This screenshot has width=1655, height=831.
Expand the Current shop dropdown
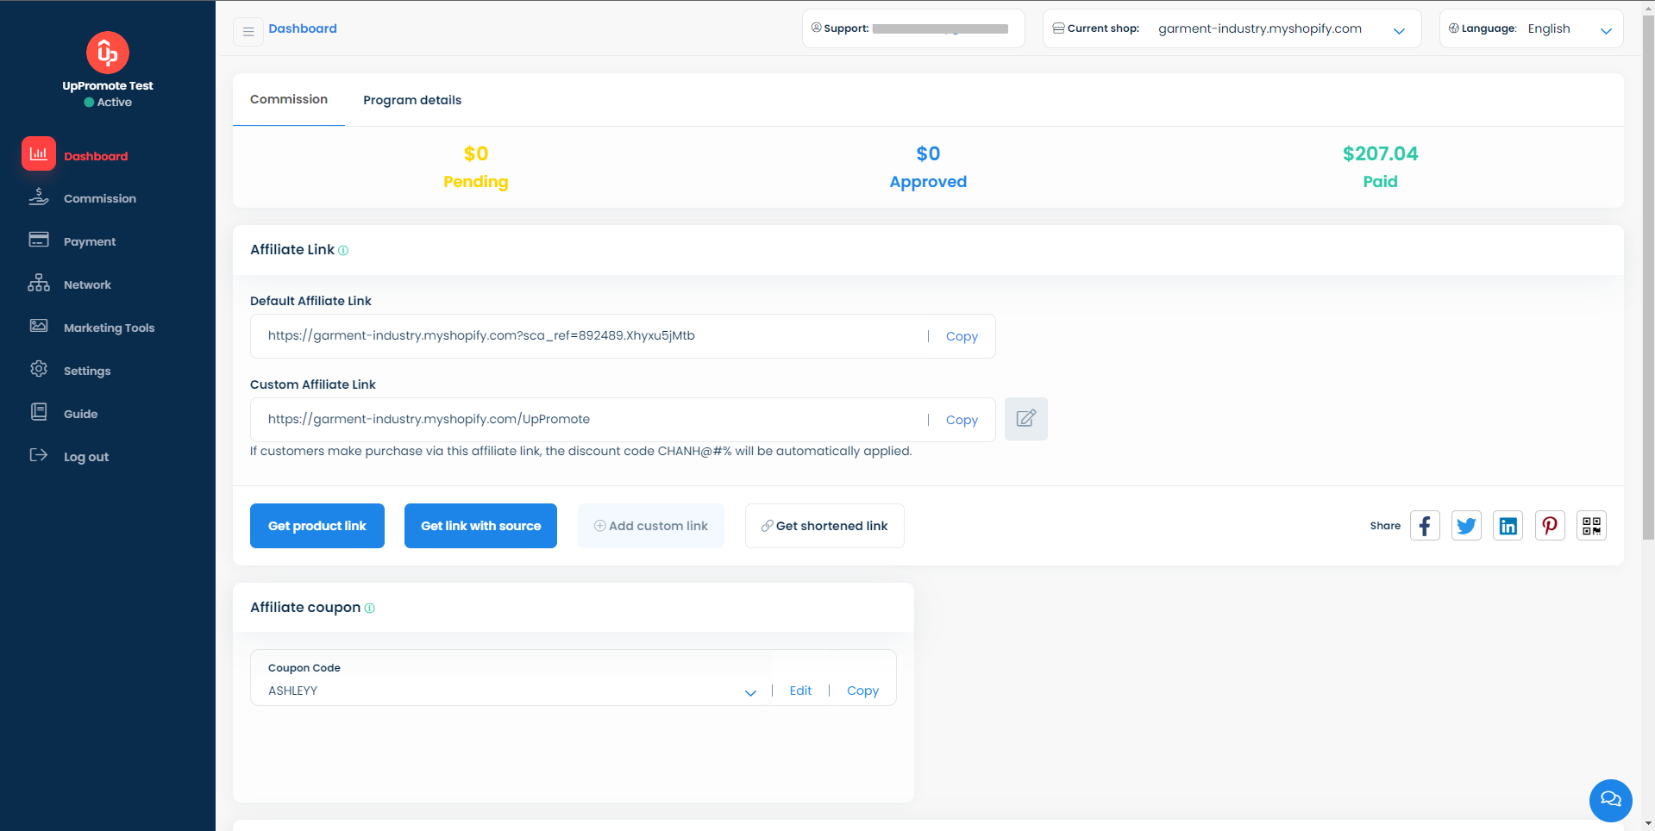1399,30
